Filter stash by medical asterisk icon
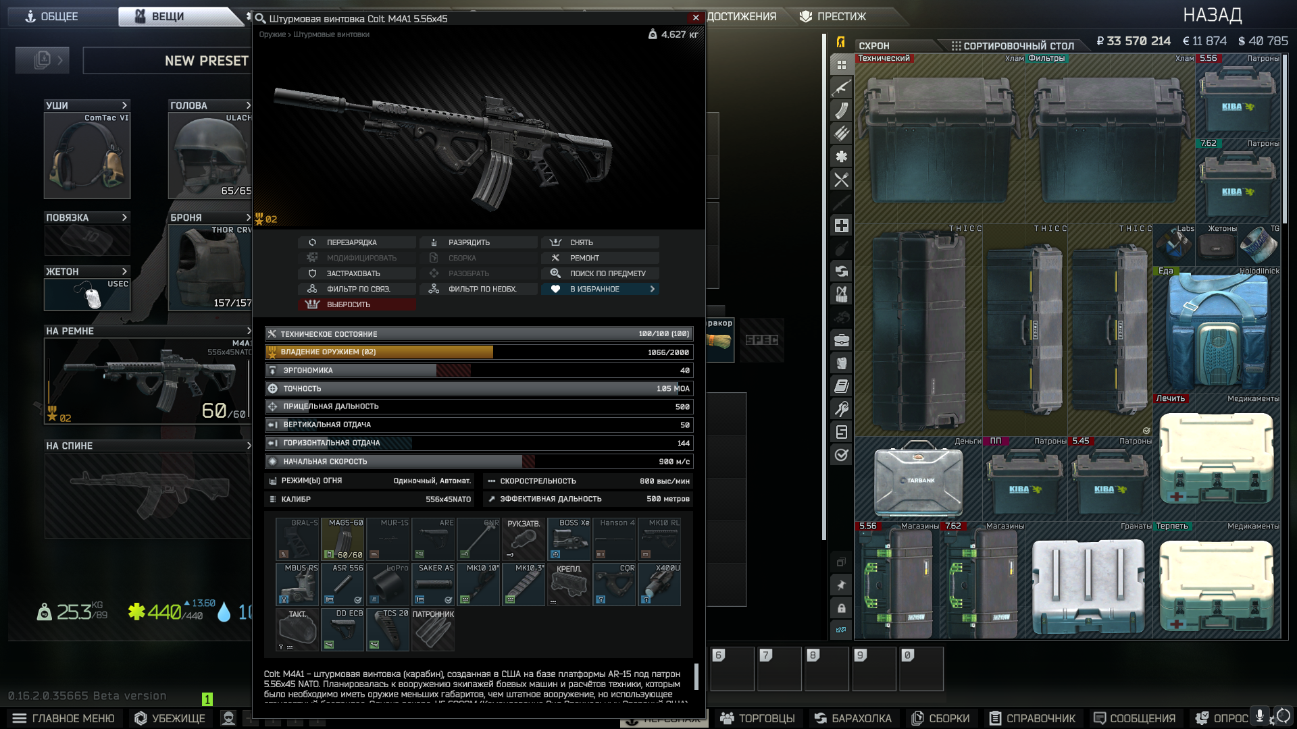Viewport: 1297px width, 729px height. pos(841,157)
